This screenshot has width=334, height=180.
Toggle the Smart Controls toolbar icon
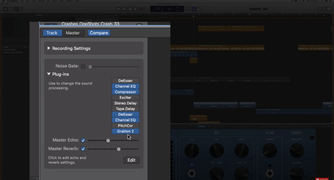(x=16, y=9)
